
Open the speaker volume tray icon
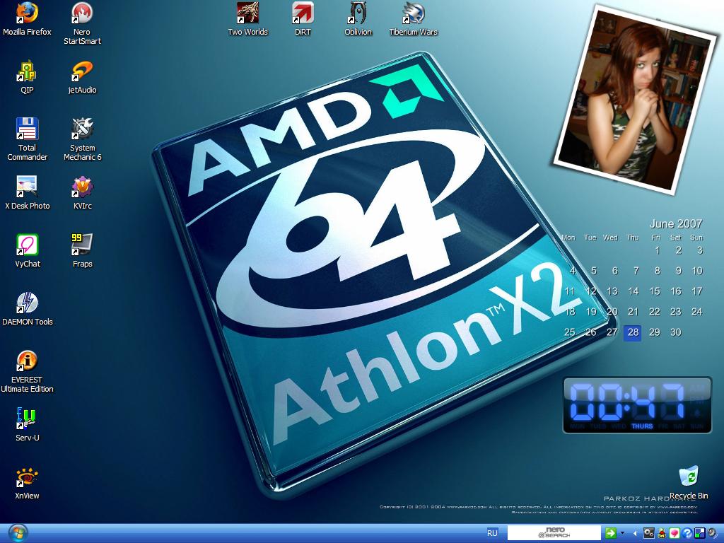[x=712, y=533]
